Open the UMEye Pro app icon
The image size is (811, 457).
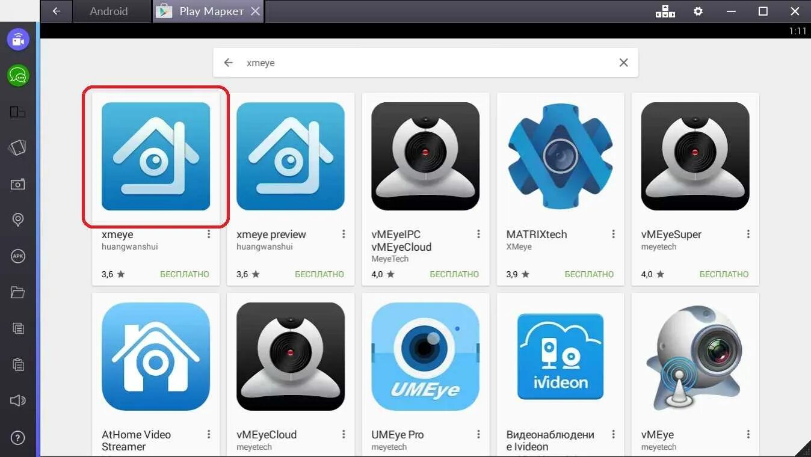coord(425,357)
